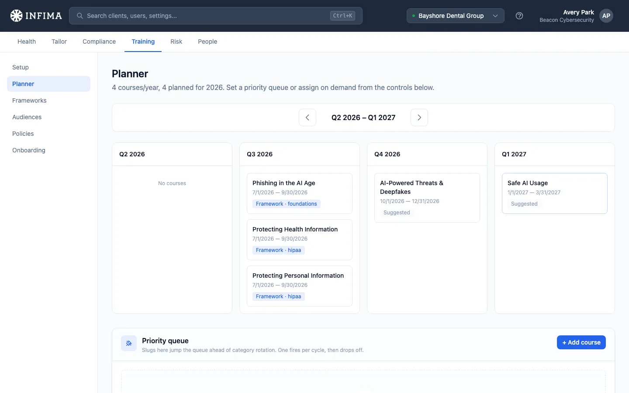Go to previous quarter range

tap(308, 117)
